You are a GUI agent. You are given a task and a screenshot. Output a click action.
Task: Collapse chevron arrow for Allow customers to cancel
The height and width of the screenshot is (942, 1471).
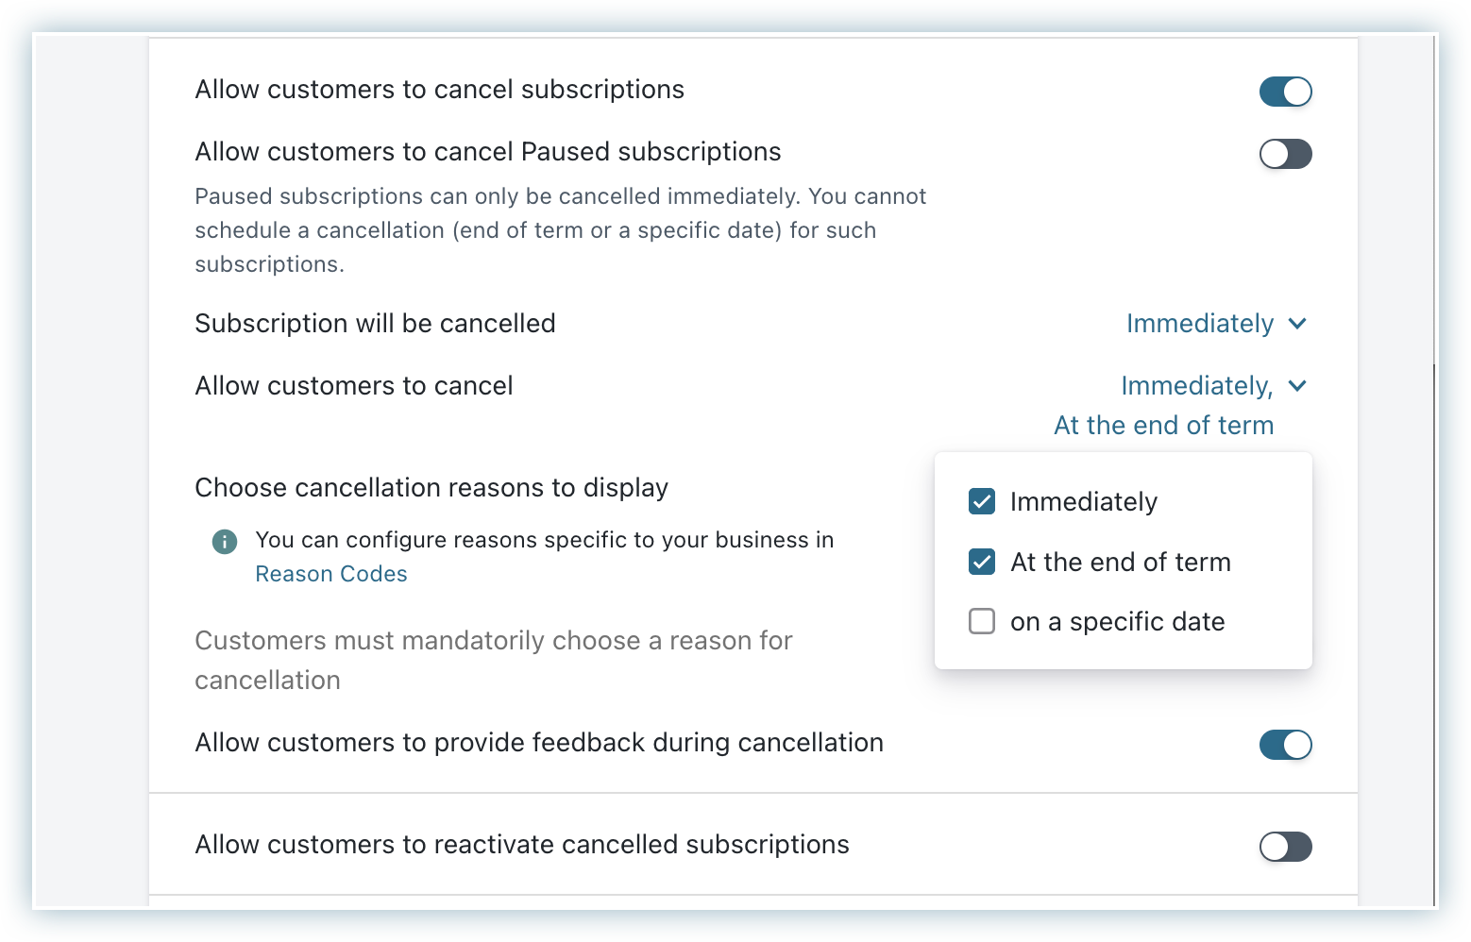coord(1297,385)
